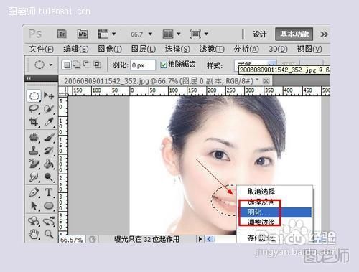Open the 滤镜(T) menu
The height and width of the screenshot is (272, 359).
212,50
